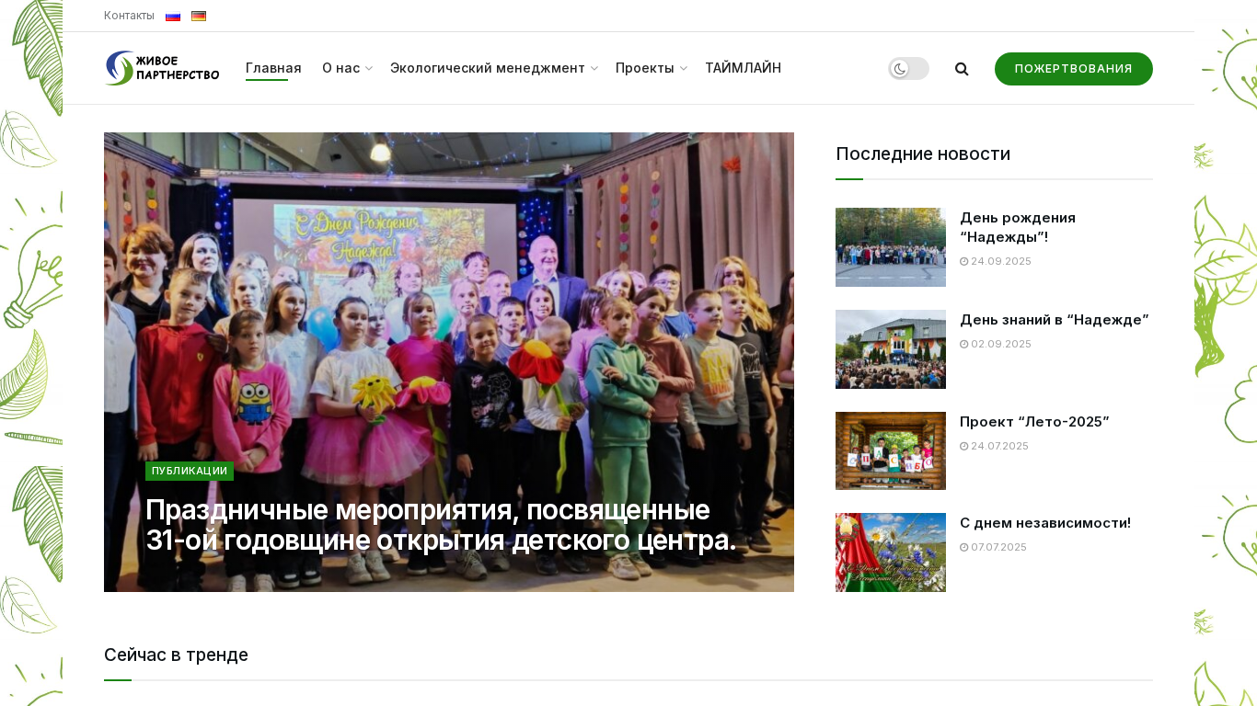Open the ТАЙМЛАЙН menu item

(x=743, y=68)
